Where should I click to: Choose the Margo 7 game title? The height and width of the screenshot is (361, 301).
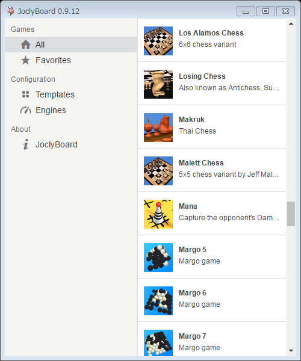coord(193,336)
